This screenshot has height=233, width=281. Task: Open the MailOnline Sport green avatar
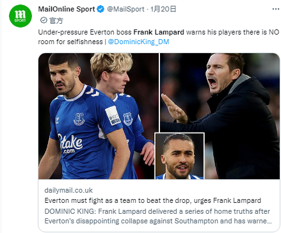(20, 16)
